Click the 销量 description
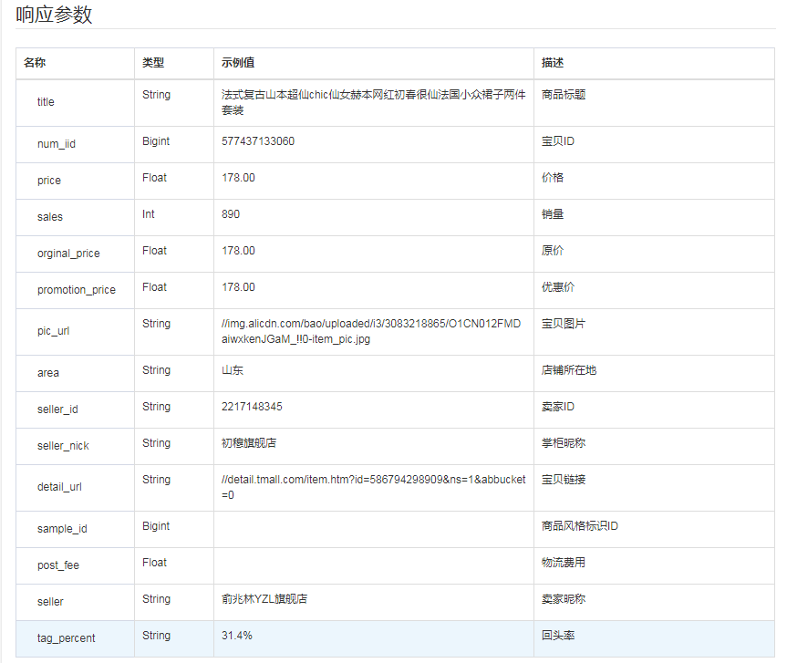Screen dimensions: 787x663 coord(553,214)
